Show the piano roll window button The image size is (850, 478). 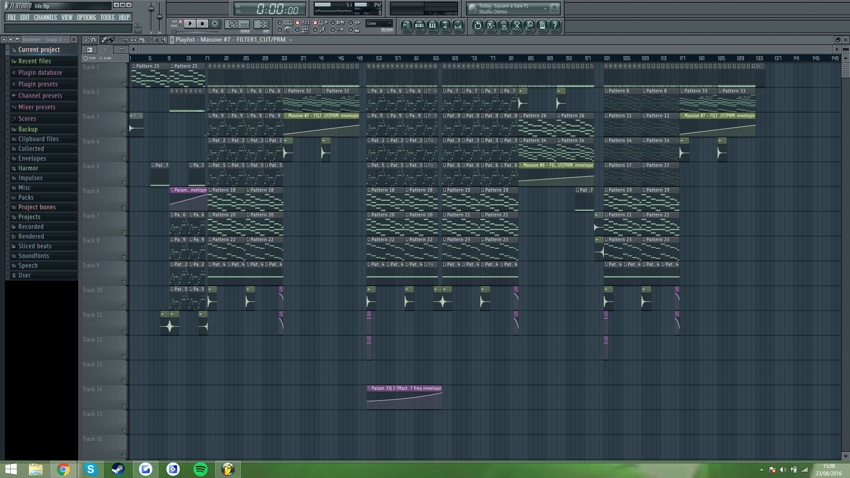coord(432,26)
